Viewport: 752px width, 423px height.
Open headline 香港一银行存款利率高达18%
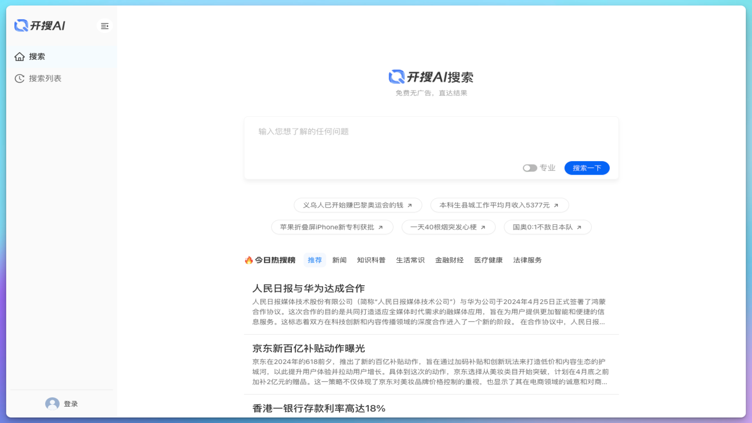tap(319, 408)
